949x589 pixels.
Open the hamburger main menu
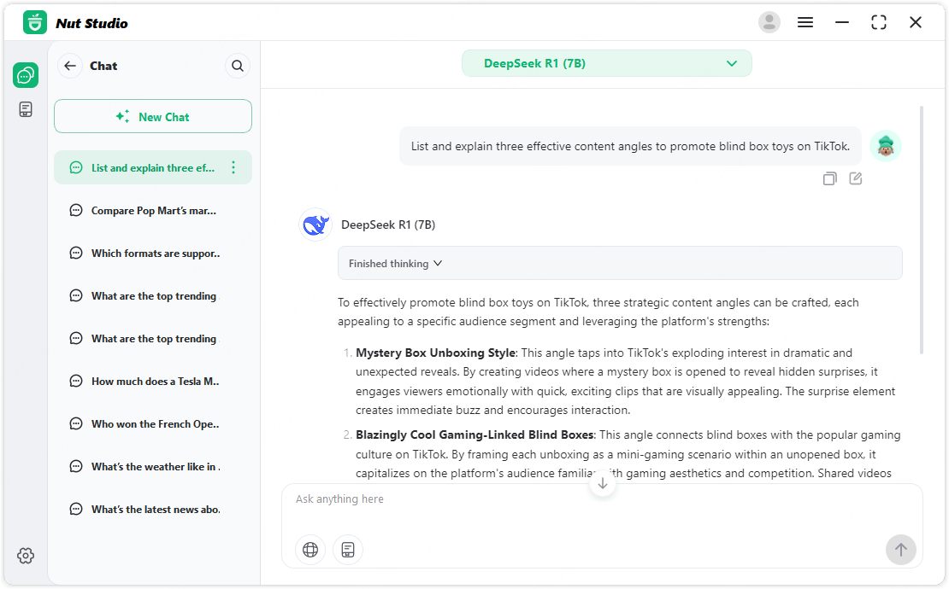[x=805, y=22]
